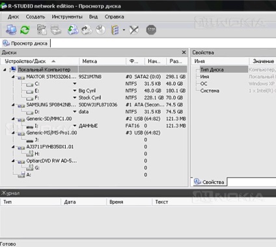This screenshot has height=247, width=276.
Task: Open the Вид menu
Action: click(93, 17)
